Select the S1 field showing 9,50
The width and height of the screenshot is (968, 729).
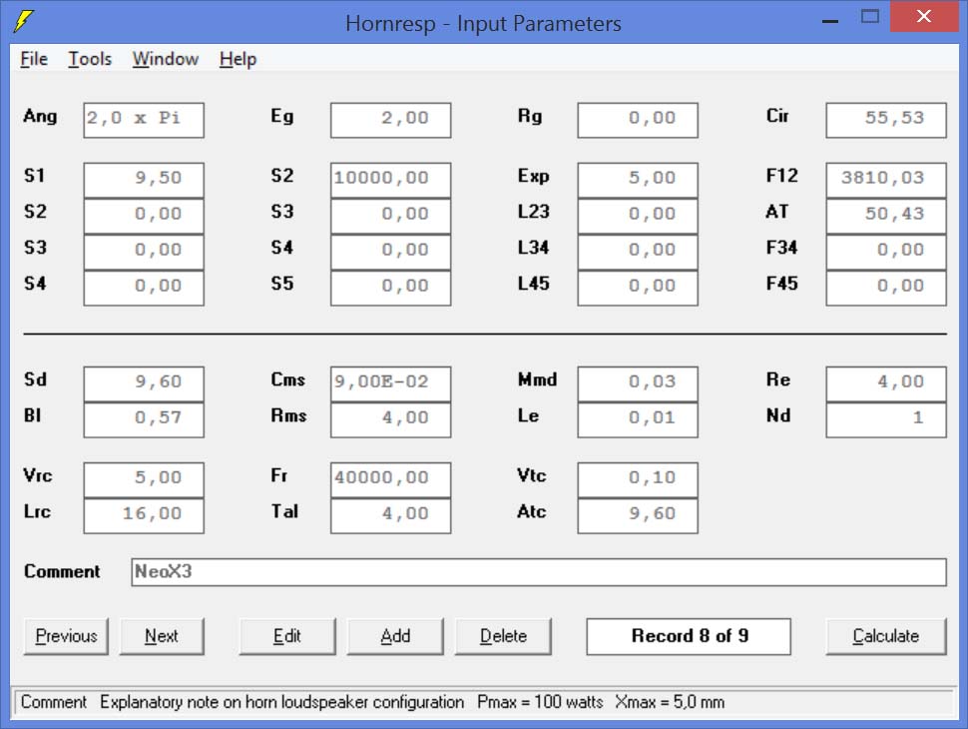[144, 180]
